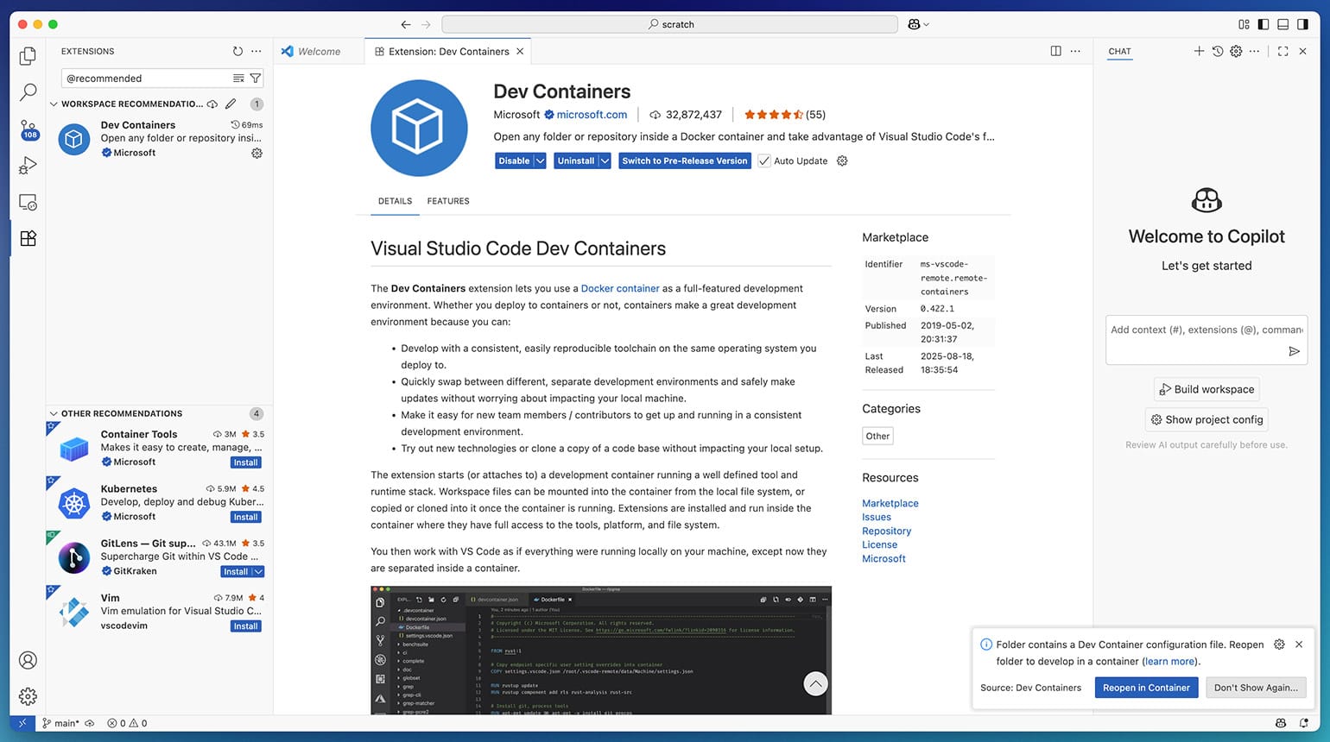This screenshot has height=742, width=1330.
Task: Open the Disable button dropdown arrow
Action: pyautogui.click(x=540, y=161)
